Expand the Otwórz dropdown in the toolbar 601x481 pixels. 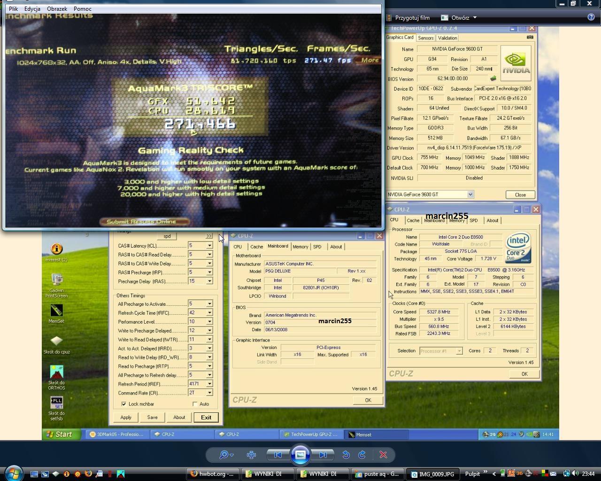coord(475,18)
